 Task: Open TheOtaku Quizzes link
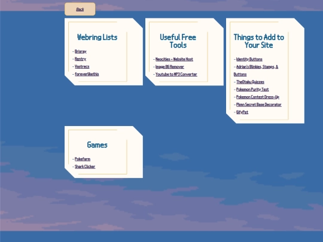point(250,82)
